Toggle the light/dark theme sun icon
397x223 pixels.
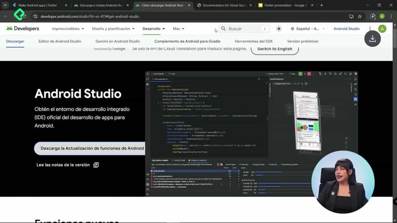tap(279, 29)
